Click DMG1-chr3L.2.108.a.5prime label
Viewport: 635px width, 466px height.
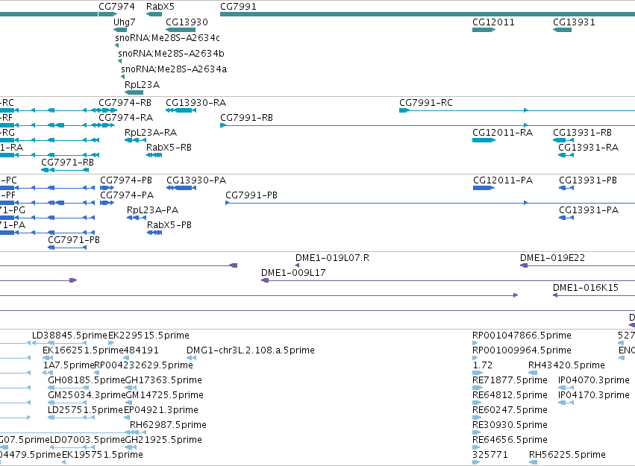(x=250, y=350)
